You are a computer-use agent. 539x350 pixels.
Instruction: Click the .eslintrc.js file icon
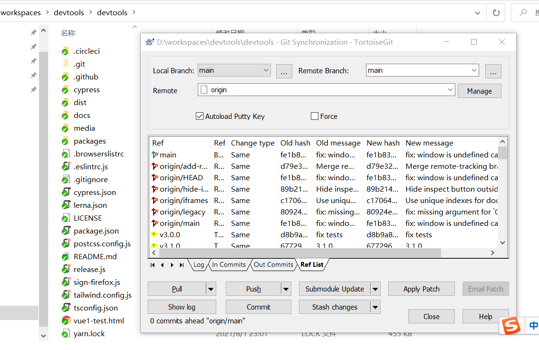[x=66, y=167]
